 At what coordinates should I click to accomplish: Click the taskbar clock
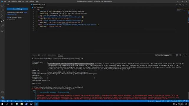180,104
